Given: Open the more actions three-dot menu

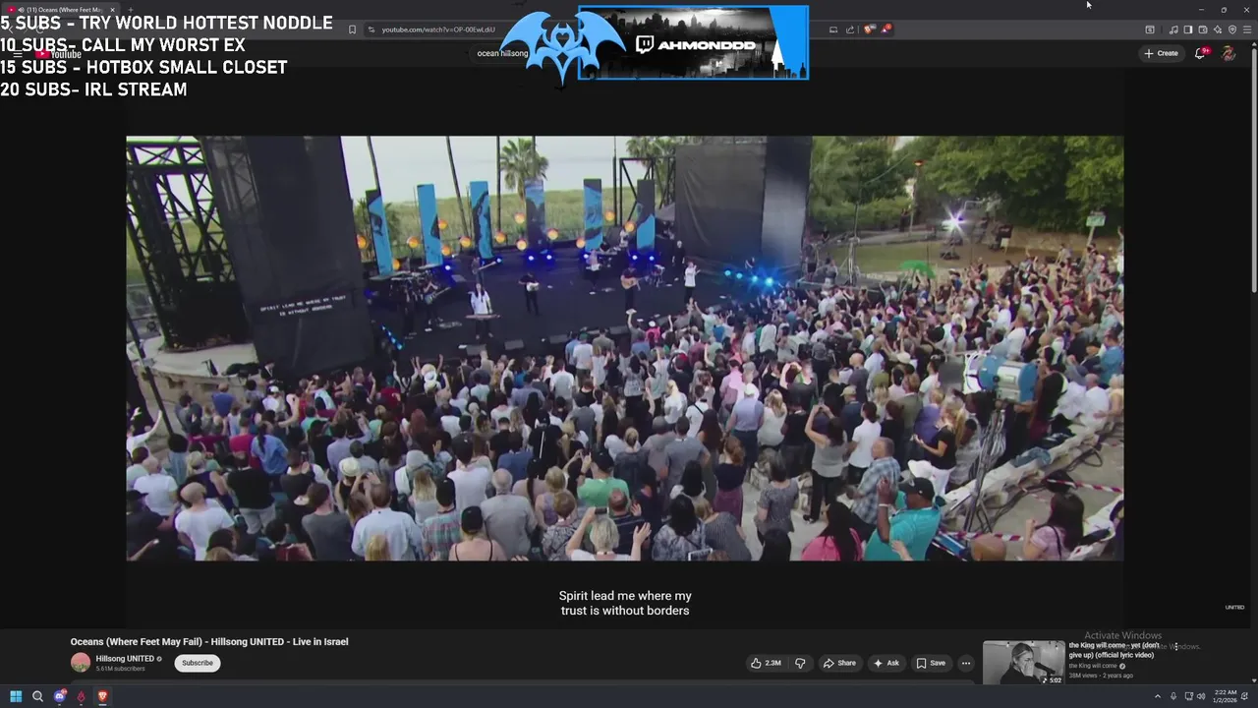Looking at the screenshot, I should pos(966,663).
